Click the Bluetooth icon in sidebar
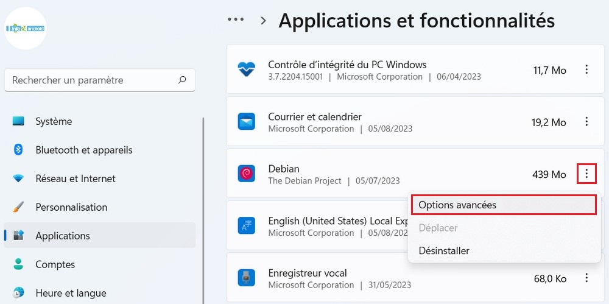Screen dimensions: 609x304 [x=18, y=150]
